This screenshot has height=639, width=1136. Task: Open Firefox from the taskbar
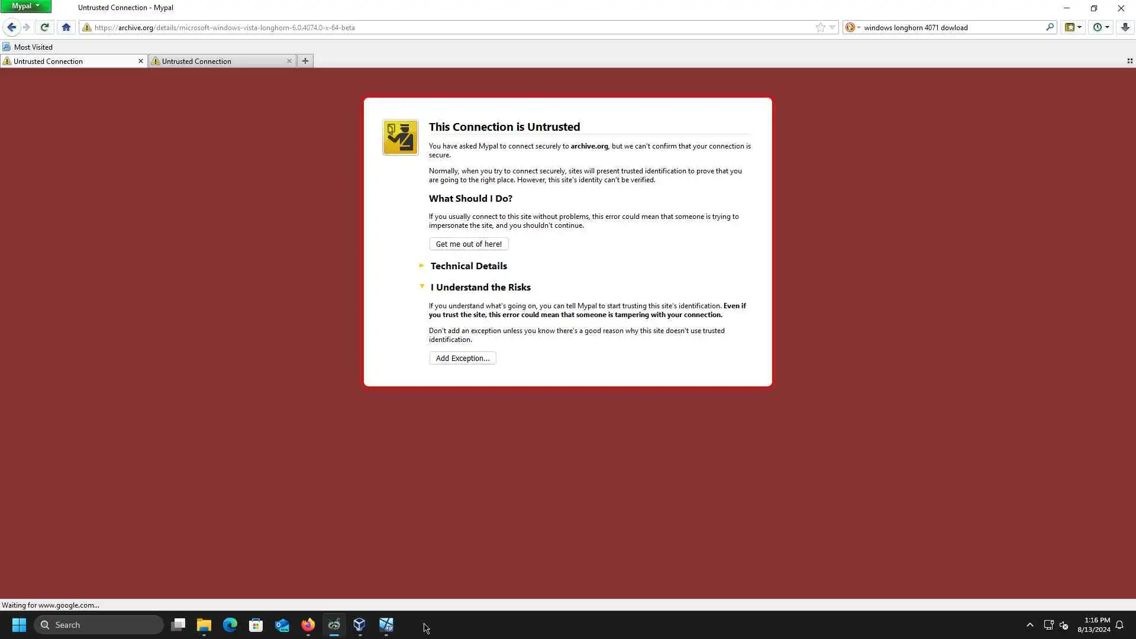(x=308, y=625)
